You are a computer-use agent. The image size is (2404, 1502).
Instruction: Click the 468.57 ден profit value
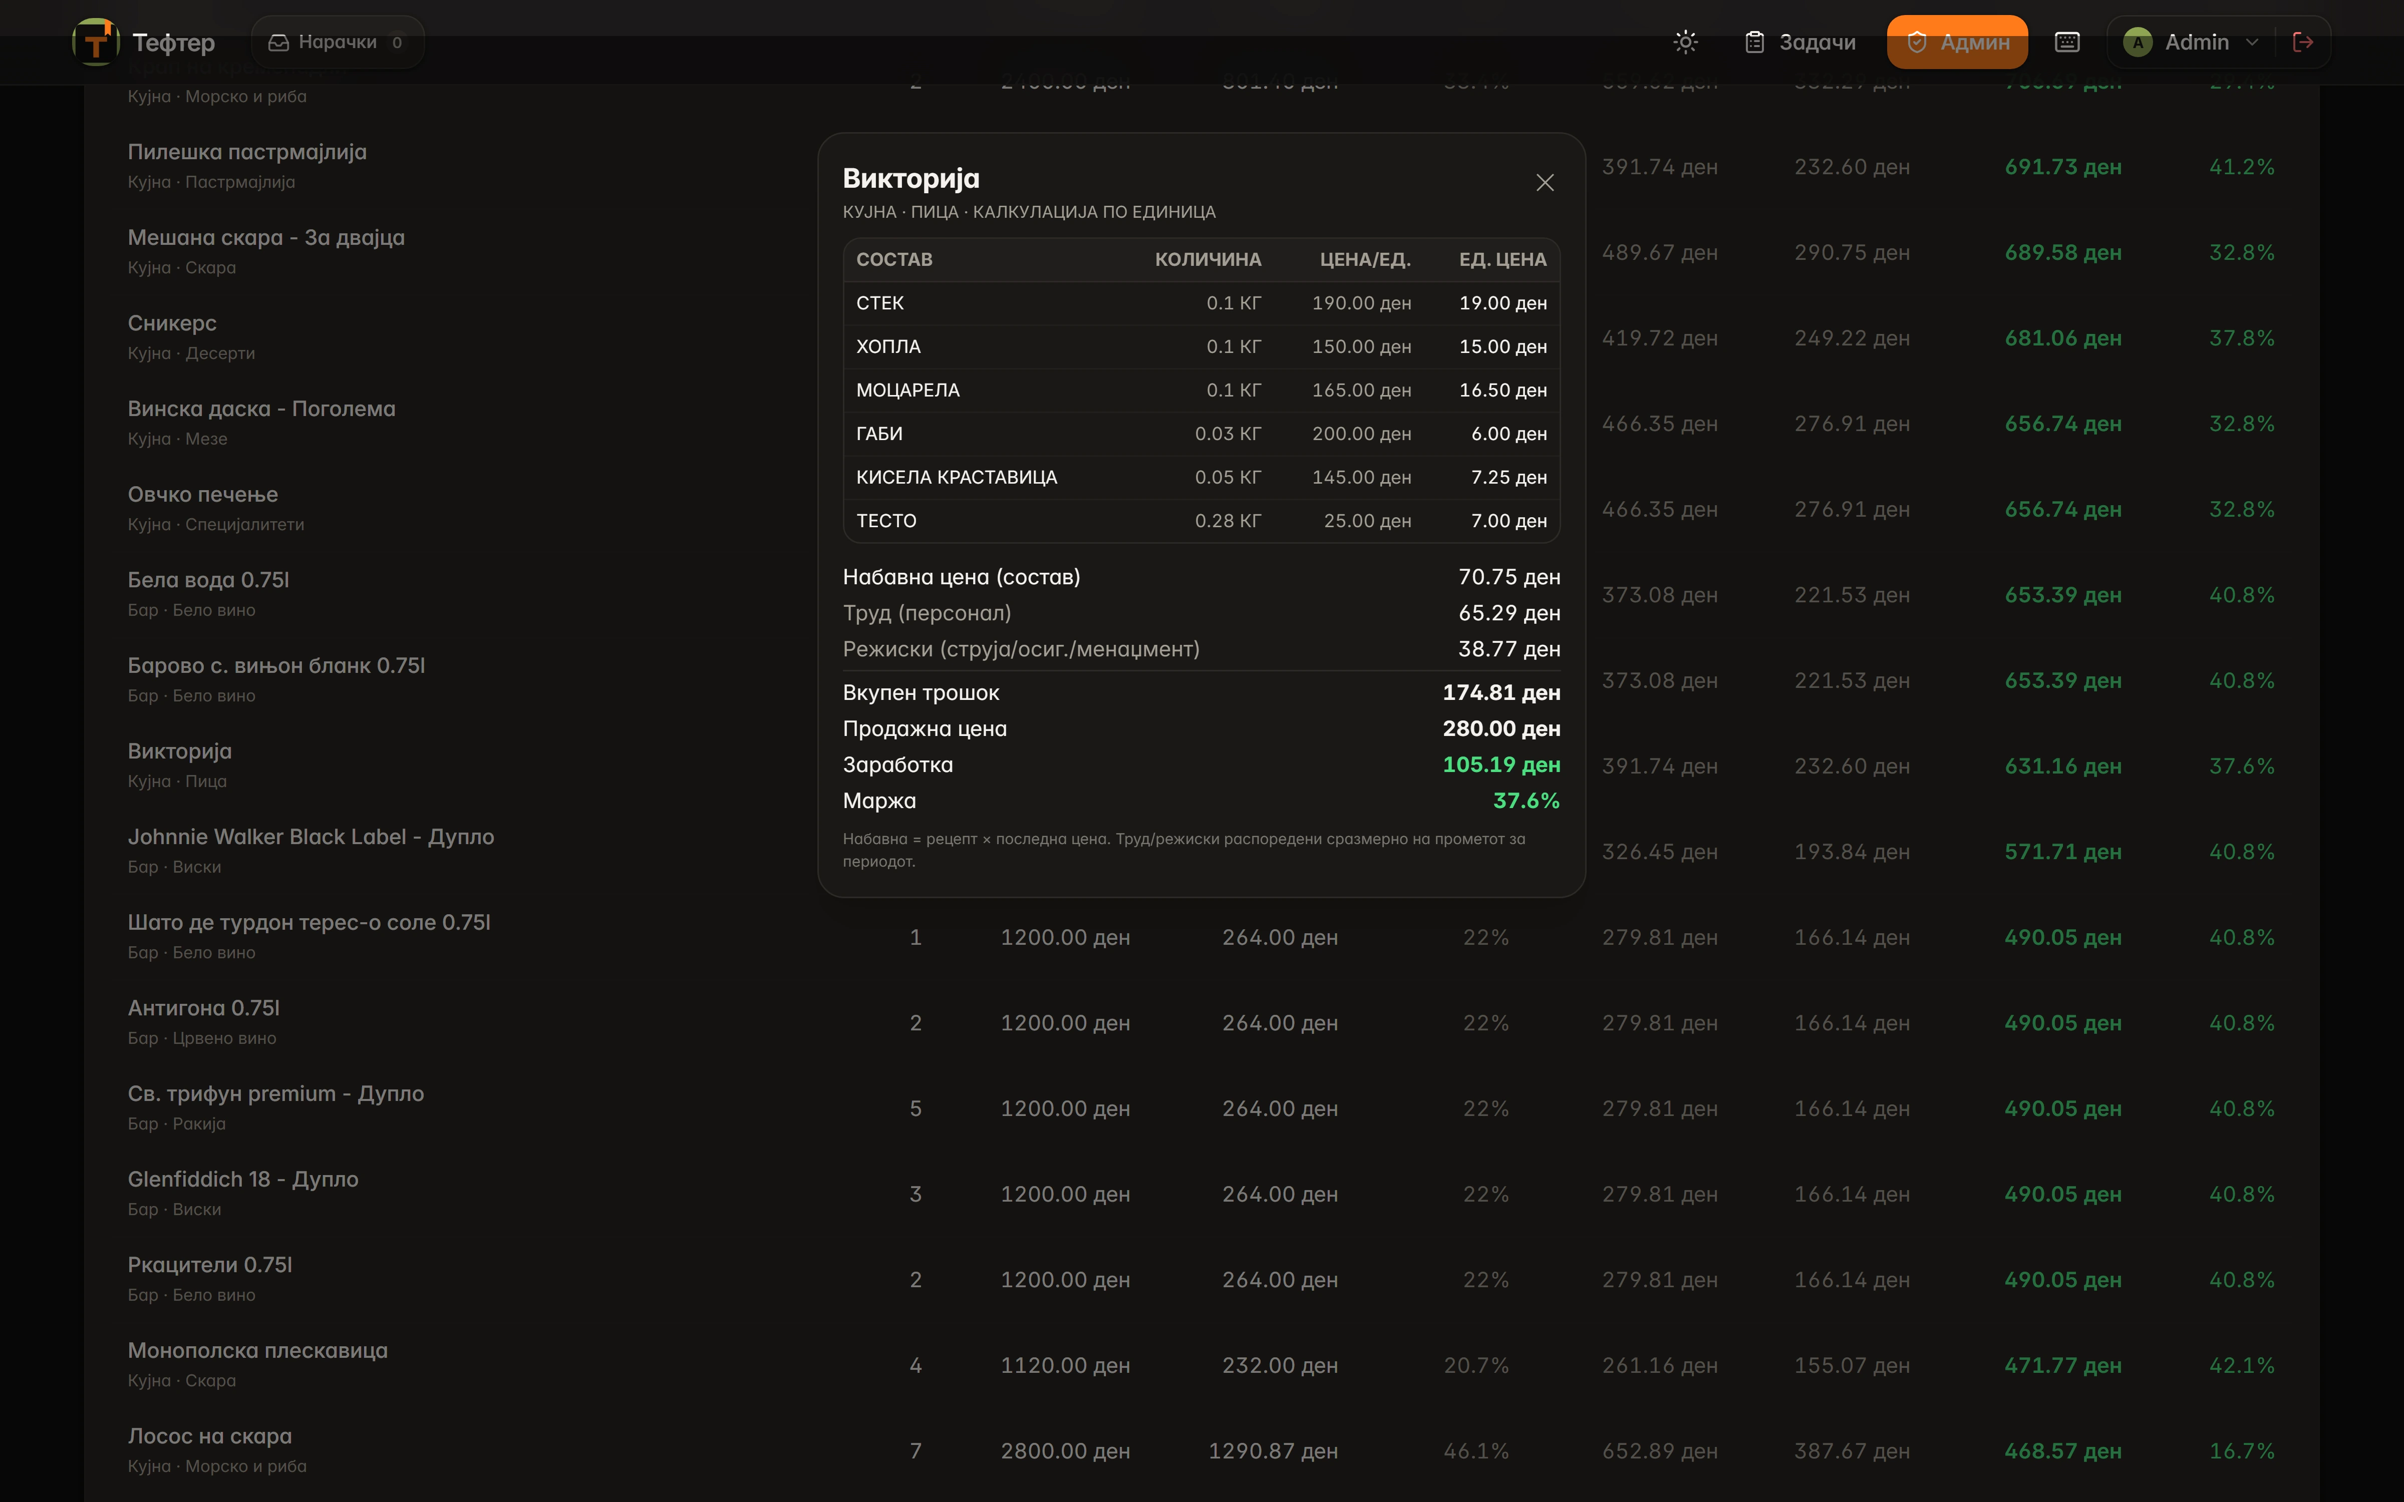coord(2063,1451)
